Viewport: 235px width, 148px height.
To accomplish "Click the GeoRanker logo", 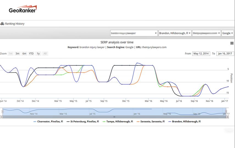I will click(23, 9).
